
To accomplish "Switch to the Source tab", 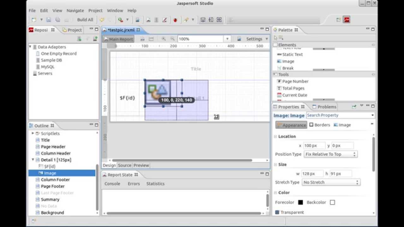I will click(124, 165).
